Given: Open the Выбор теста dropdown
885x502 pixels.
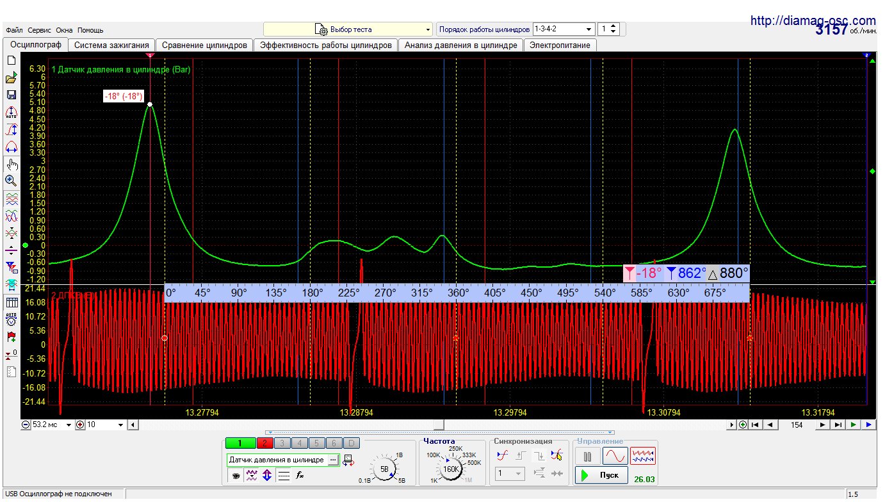Looking at the screenshot, I should (x=348, y=29).
